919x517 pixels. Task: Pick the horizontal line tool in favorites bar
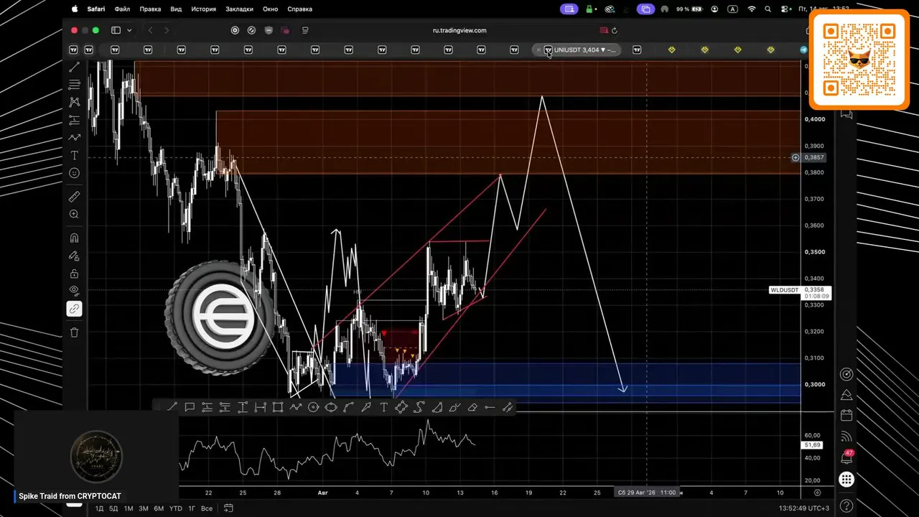490,407
